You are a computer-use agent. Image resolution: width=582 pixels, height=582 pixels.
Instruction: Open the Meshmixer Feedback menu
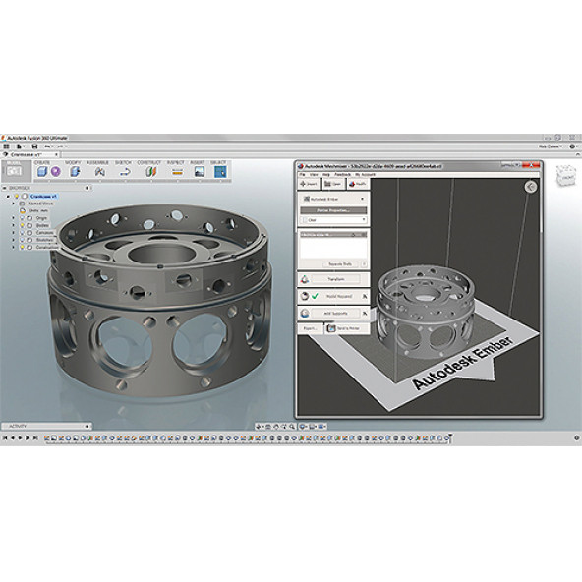click(x=342, y=174)
